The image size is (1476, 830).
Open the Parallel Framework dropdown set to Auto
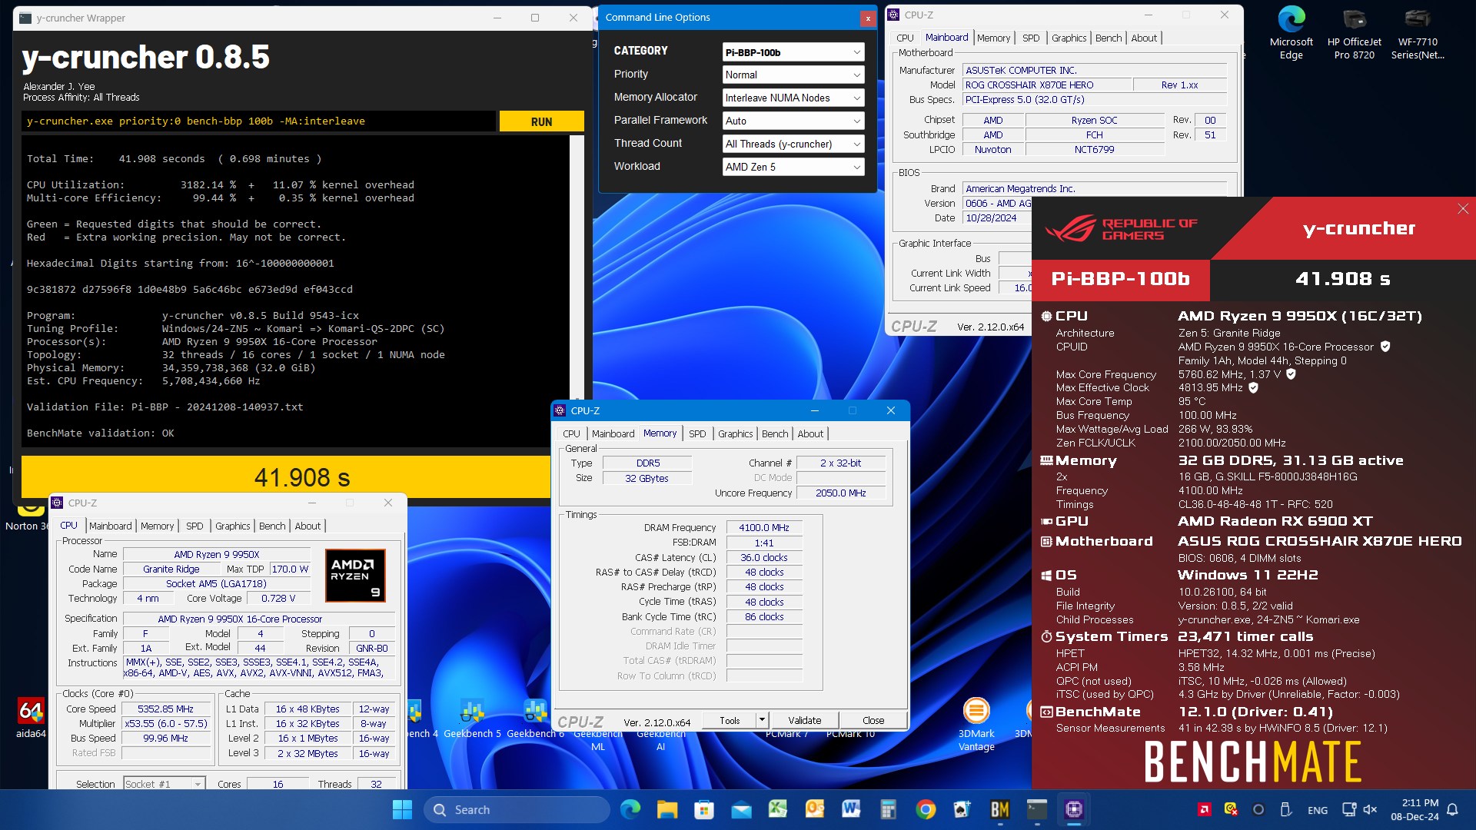(x=793, y=121)
